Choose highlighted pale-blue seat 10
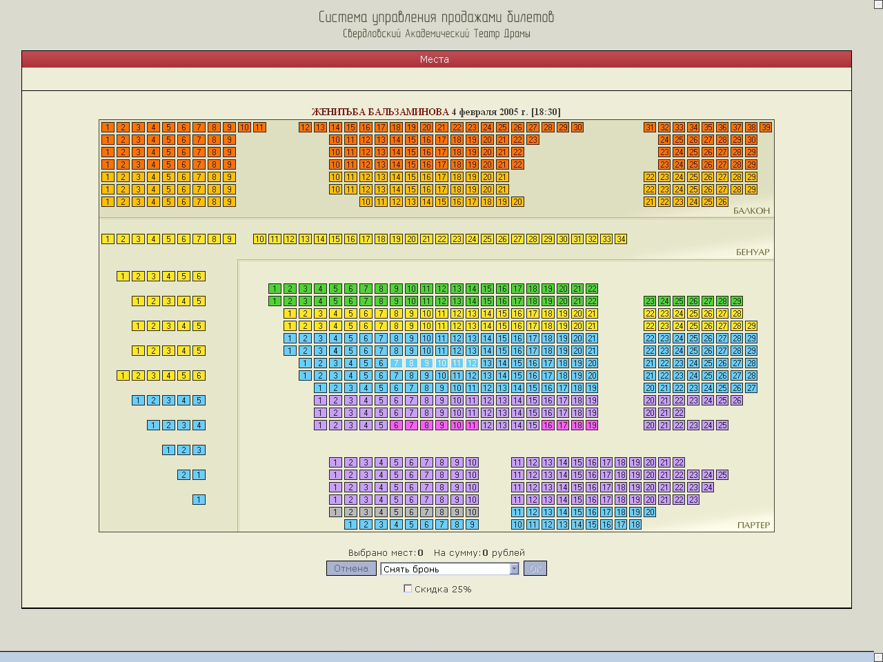Viewport: 883px width, 662px height. point(441,363)
